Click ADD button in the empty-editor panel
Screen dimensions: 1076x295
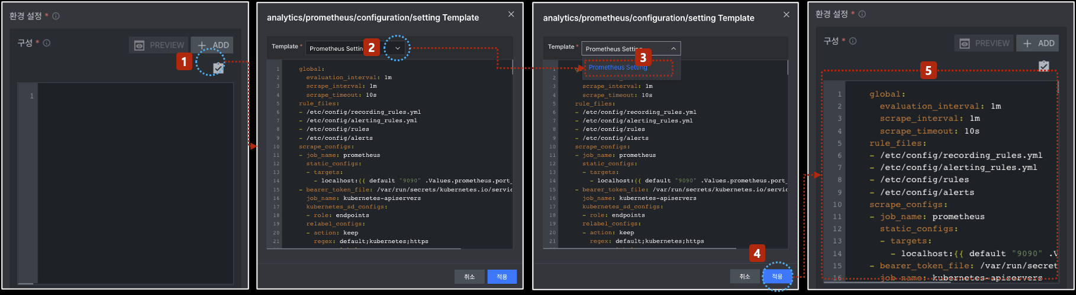[x=212, y=45]
